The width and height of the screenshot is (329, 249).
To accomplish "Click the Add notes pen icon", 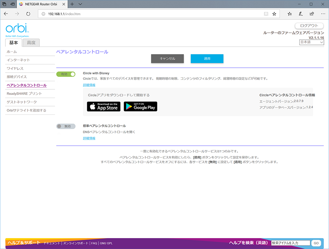I will (300, 14).
